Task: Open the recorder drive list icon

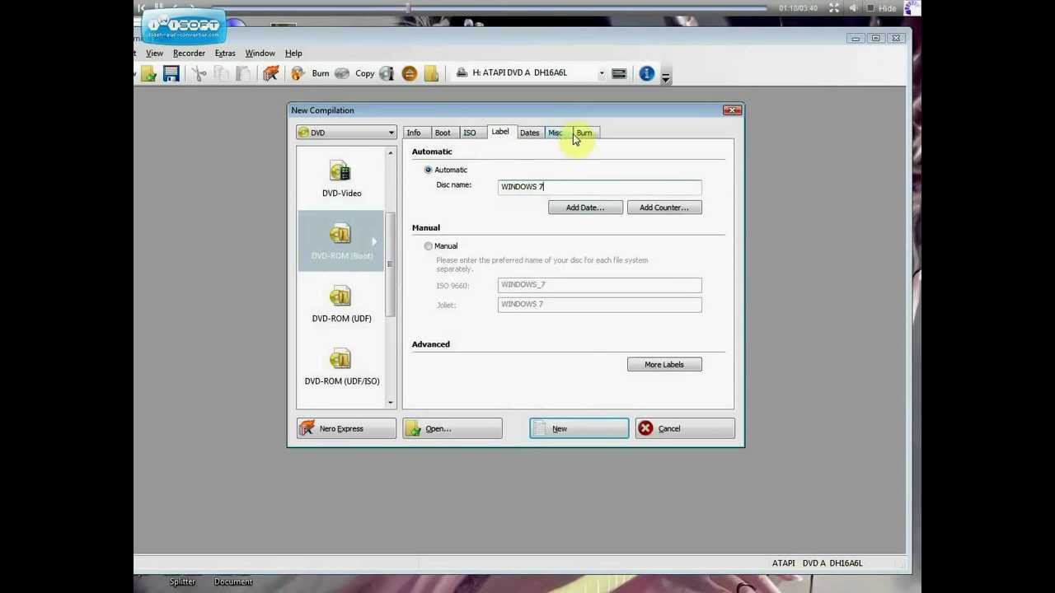Action: point(619,73)
